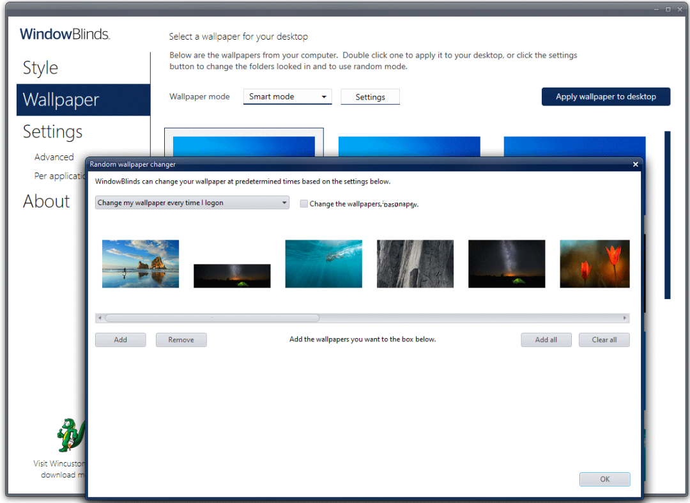This screenshot has width=690, height=503.
Task: Select the small night tent panorama thumbnail
Action: (x=232, y=276)
